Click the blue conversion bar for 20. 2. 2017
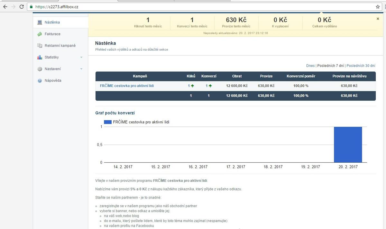 point(348,145)
